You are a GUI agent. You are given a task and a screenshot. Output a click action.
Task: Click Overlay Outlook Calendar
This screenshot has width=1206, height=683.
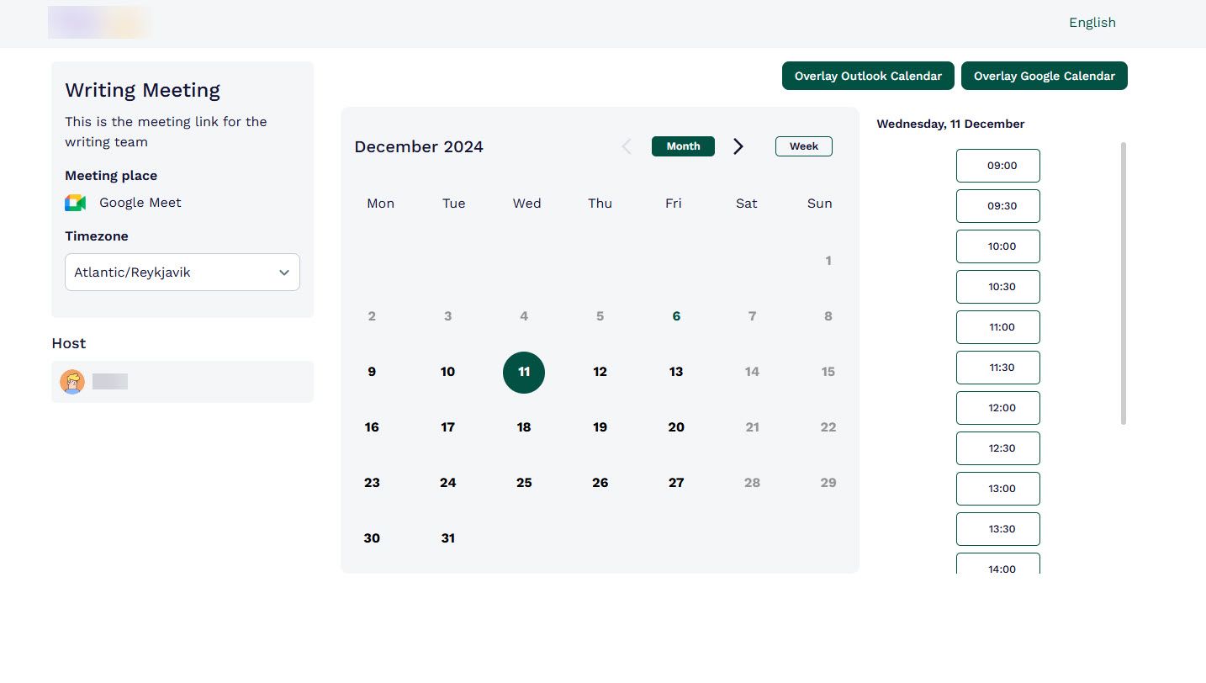point(868,76)
